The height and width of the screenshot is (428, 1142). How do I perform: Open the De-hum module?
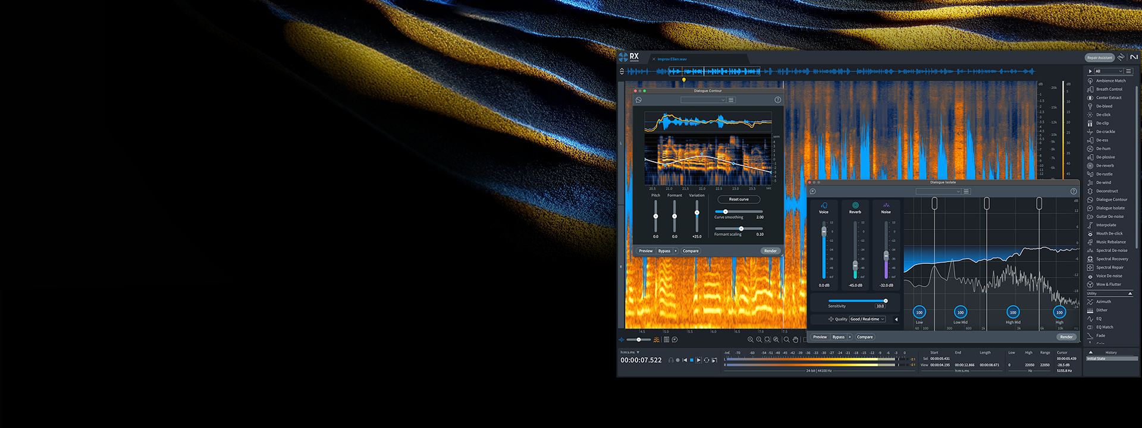pos(1103,149)
